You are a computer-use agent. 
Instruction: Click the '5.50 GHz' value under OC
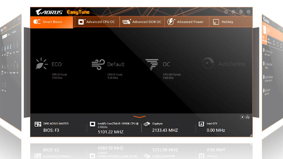(x=168, y=78)
